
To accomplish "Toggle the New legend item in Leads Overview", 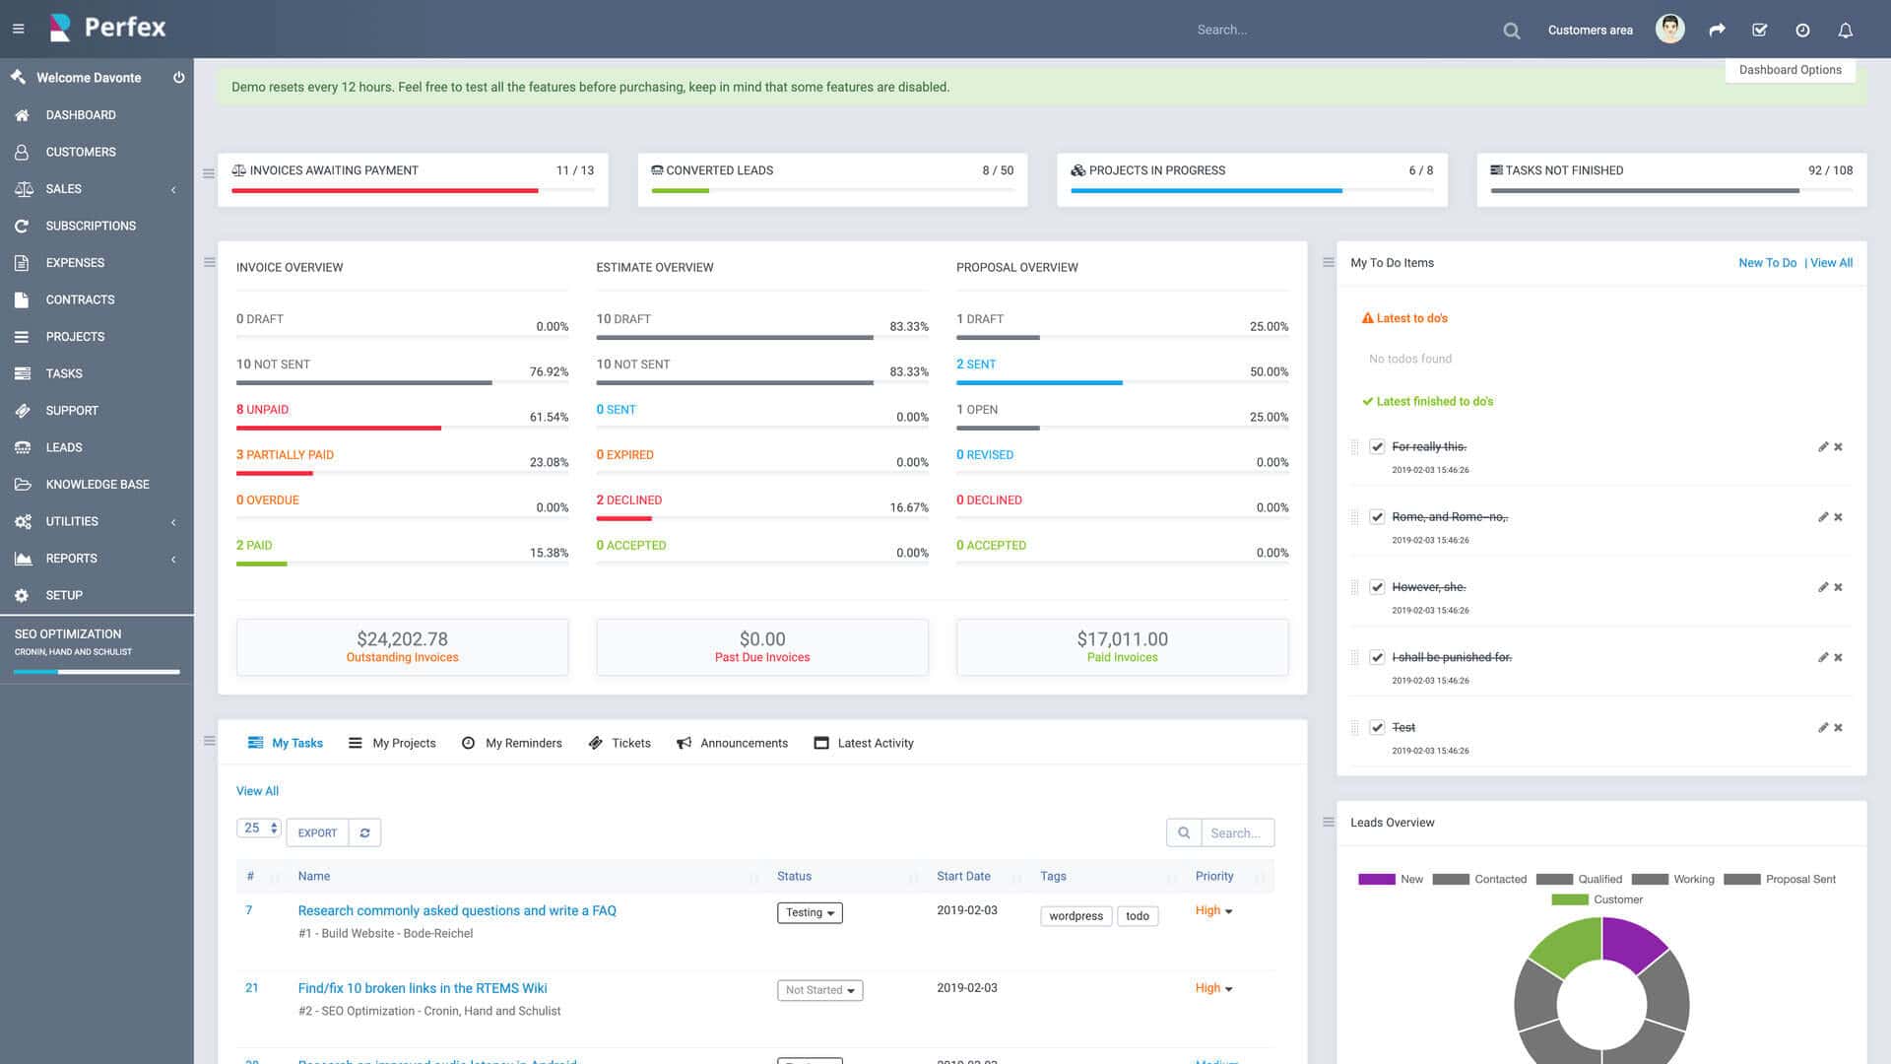I will (x=1391, y=879).
